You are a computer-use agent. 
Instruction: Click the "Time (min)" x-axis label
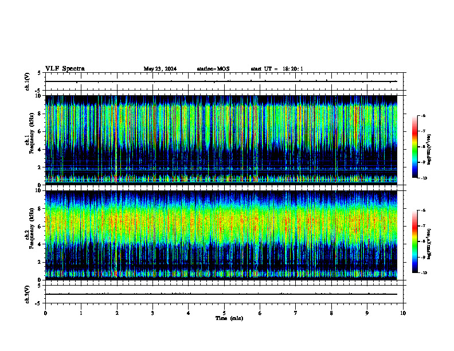(x=229, y=318)
